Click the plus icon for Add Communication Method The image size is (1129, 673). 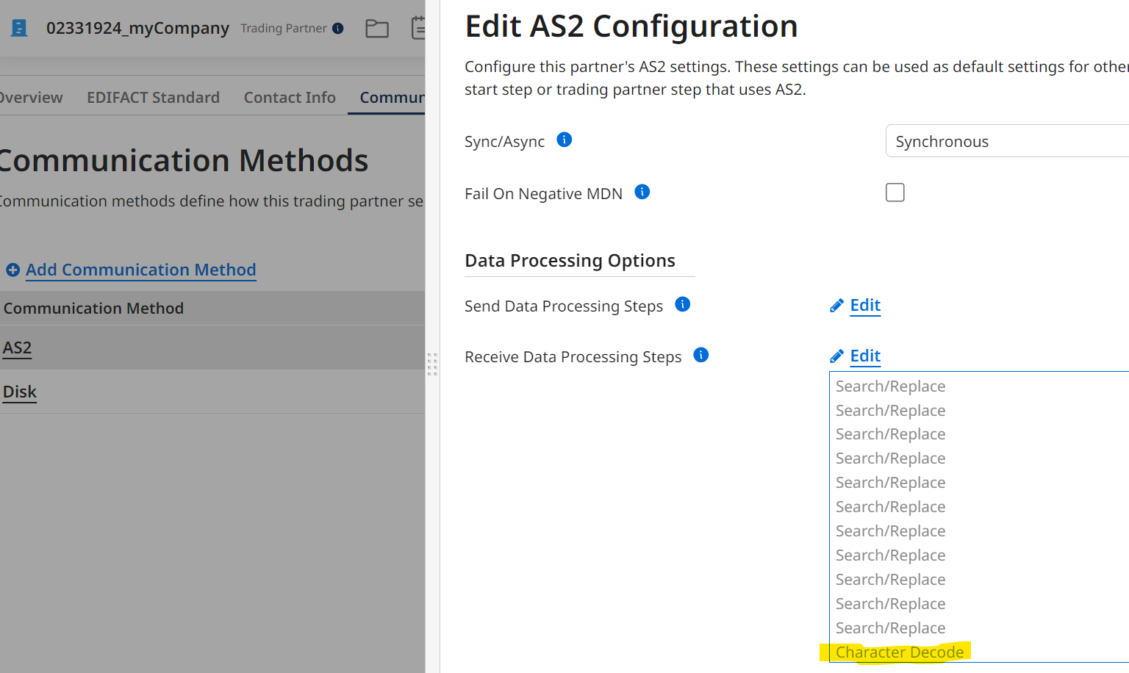tap(12, 270)
